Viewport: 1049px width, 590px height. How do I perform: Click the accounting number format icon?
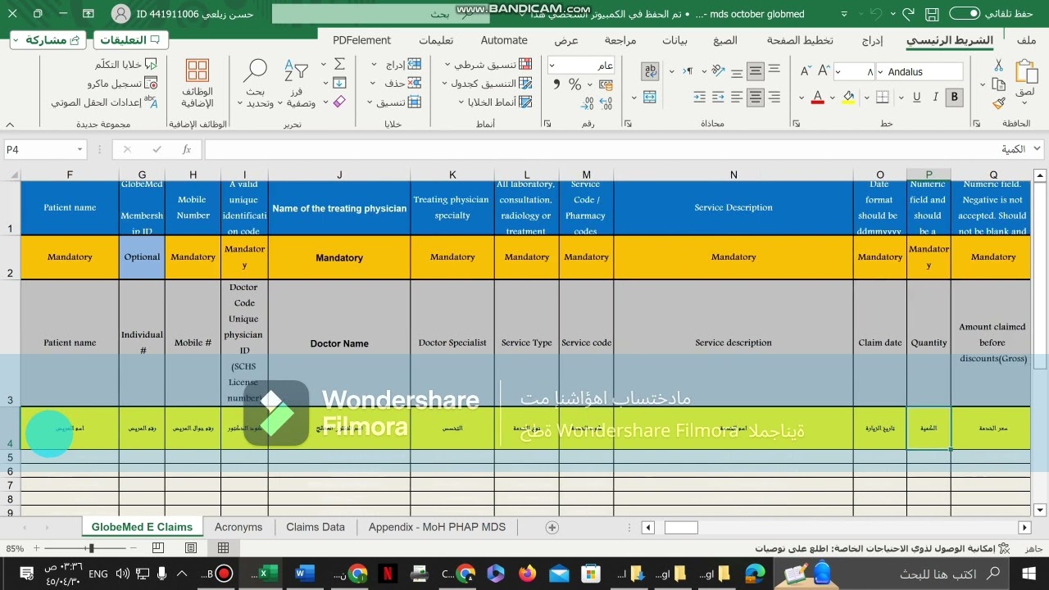pos(606,84)
